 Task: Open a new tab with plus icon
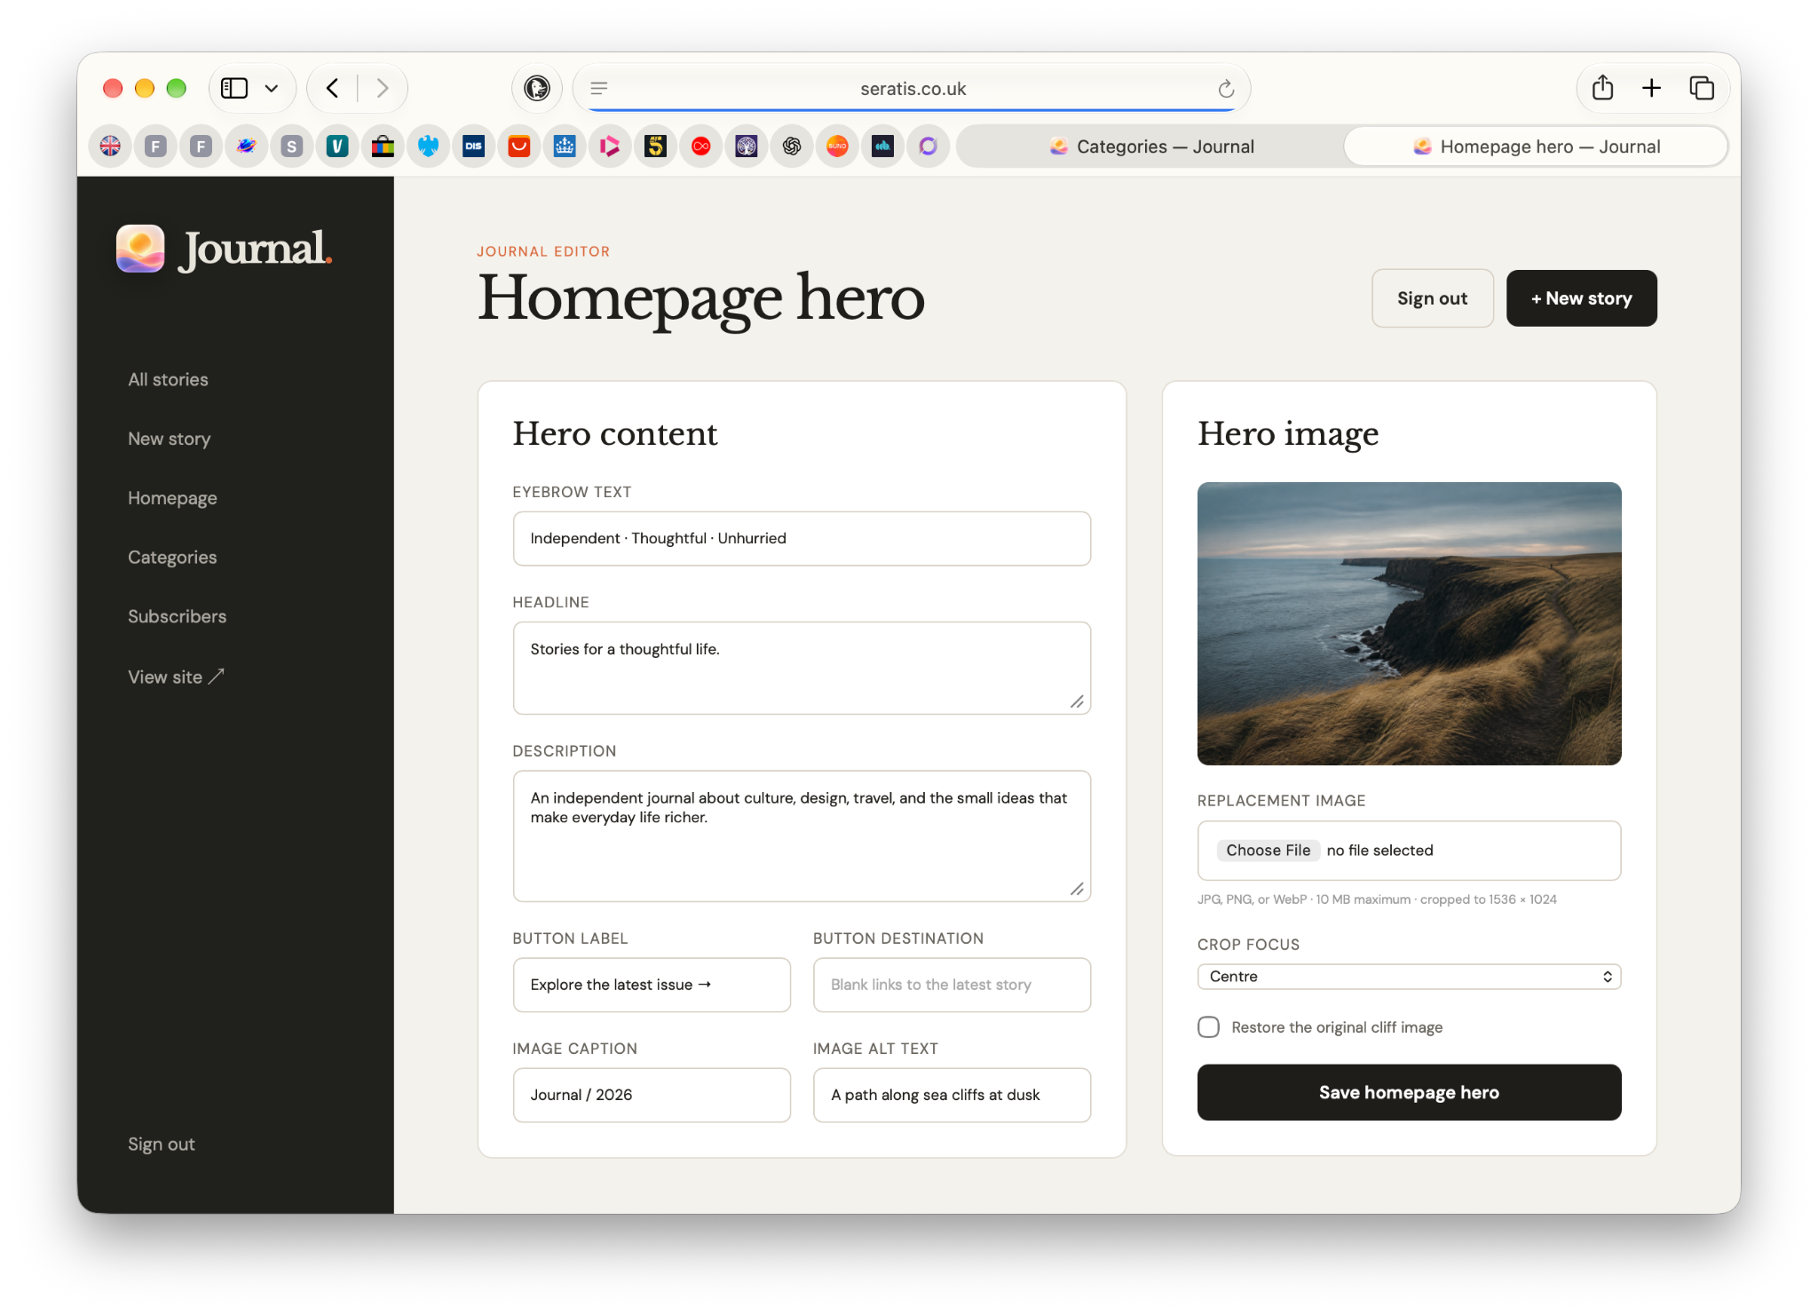[1651, 88]
